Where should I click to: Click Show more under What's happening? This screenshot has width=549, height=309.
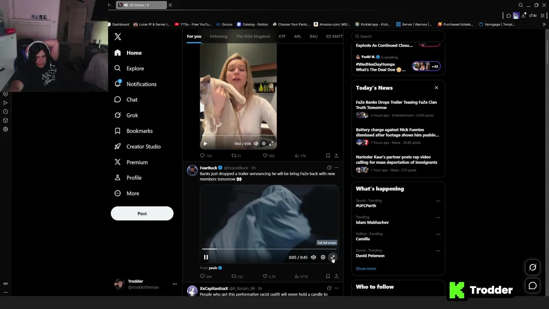coord(366,269)
